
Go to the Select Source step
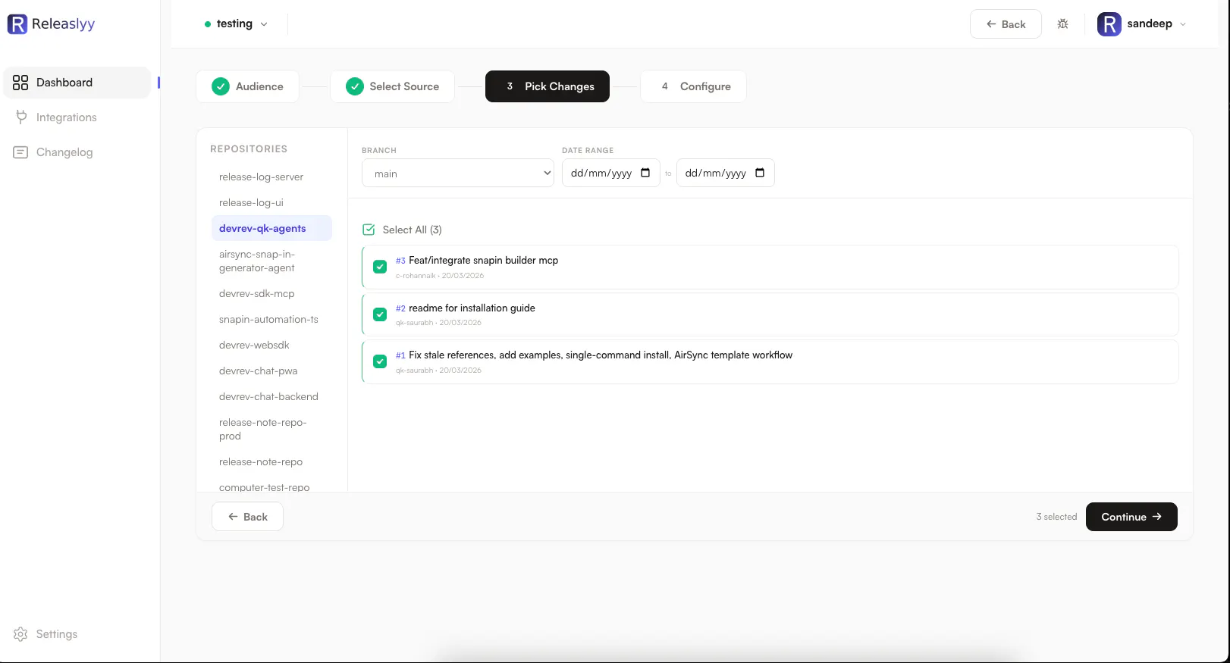[x=392, y=86]
